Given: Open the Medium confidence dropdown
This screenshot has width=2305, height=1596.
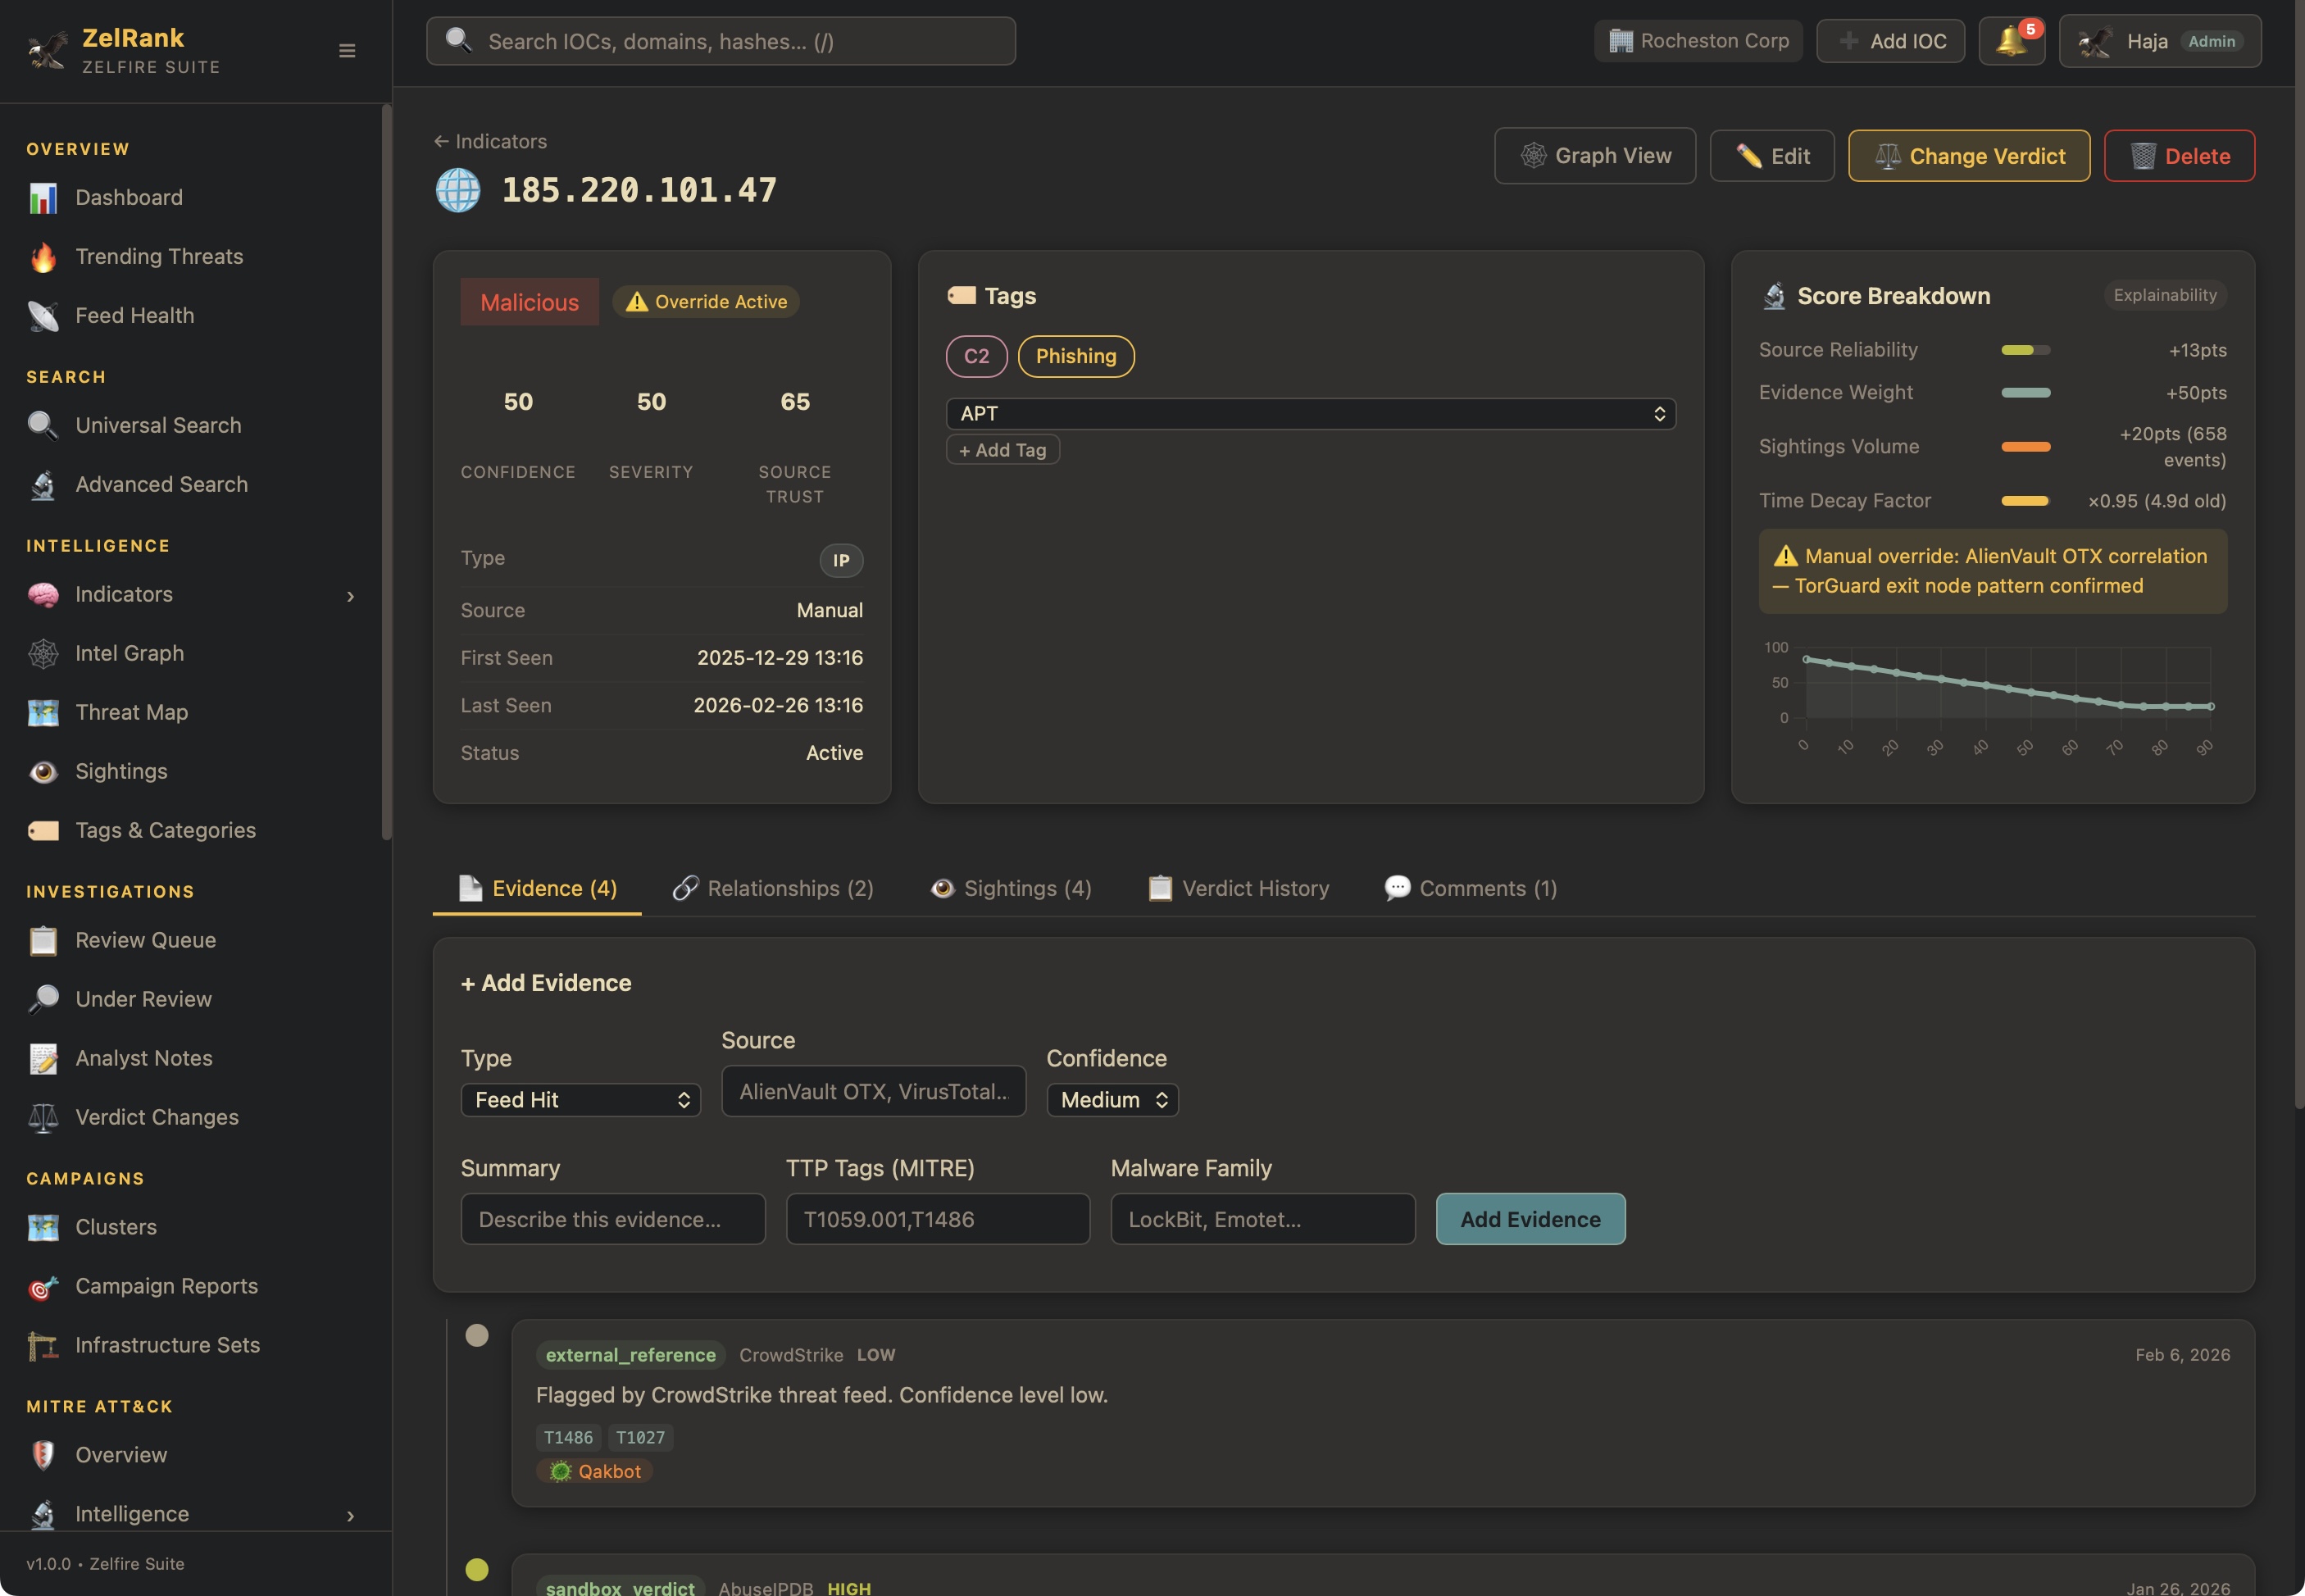Looking at the screenshot, I should pos(1112,1100).
